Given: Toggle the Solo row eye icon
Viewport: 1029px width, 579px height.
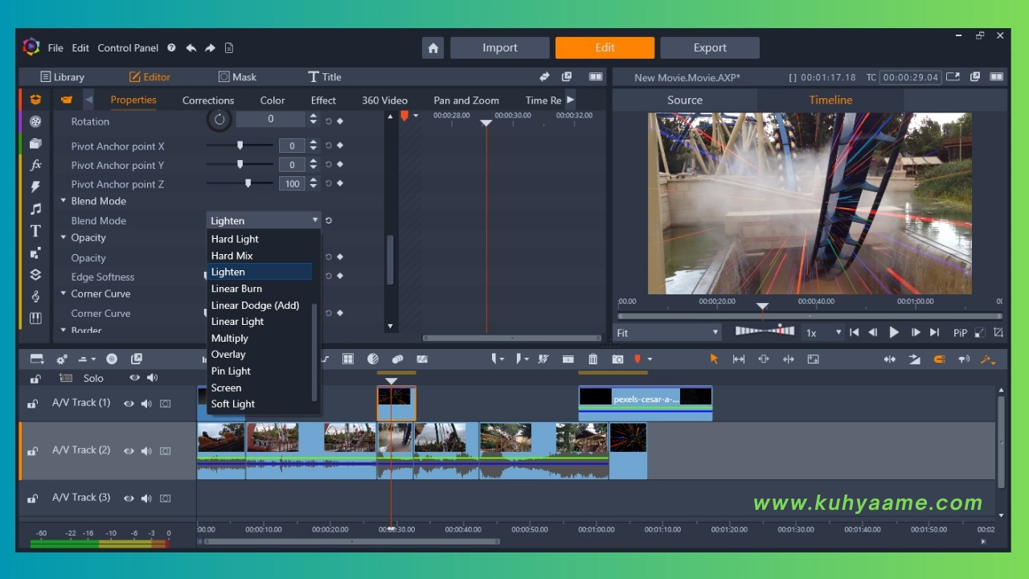Looking at the screenshot, I should (134, 378).
